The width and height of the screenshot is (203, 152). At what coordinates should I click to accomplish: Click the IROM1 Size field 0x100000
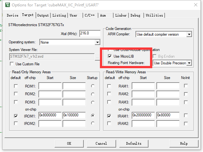point(74,115)
